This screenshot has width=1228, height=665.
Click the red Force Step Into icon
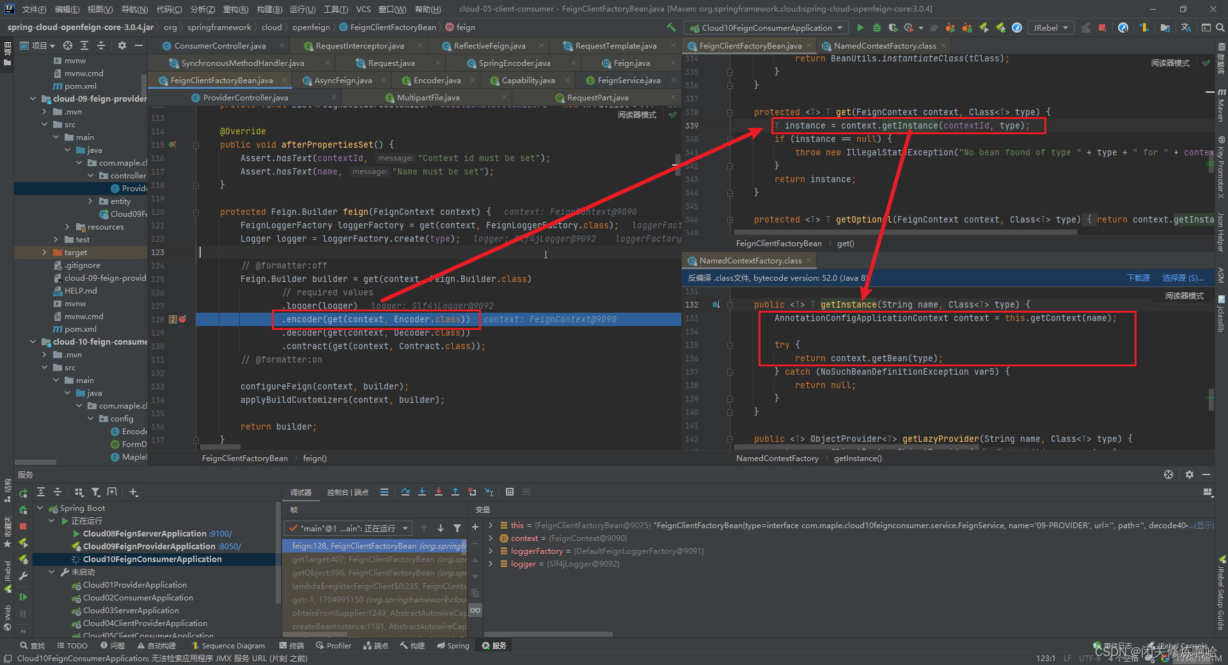point(439,492)
